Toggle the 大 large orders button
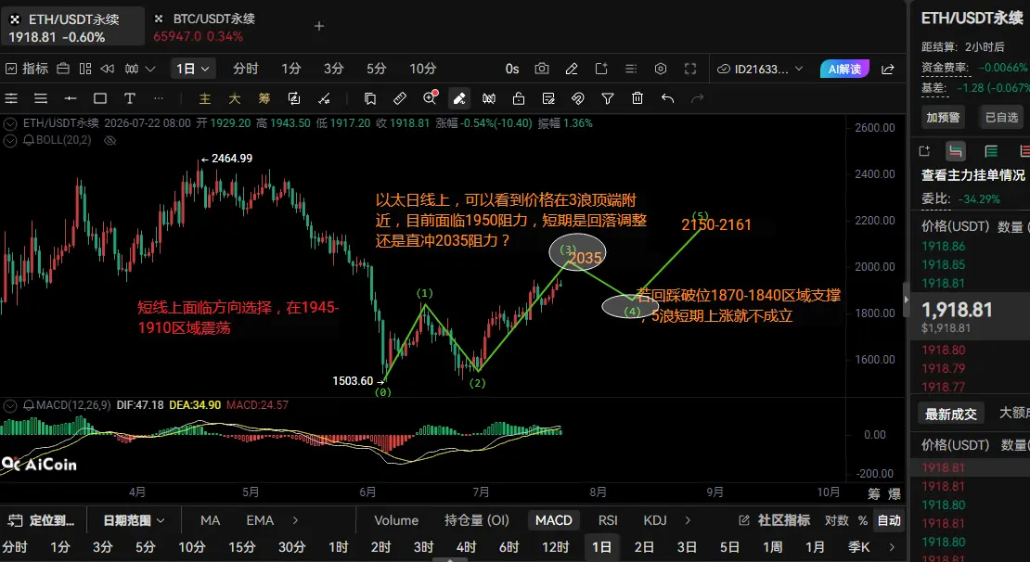Viewport: 1030px width, 562px height. (x=235, y=98)
